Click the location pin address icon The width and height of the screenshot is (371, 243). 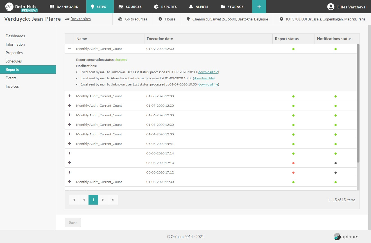coord(188,19)
